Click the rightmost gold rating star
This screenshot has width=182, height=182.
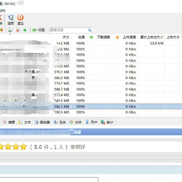tap(23, 147)
